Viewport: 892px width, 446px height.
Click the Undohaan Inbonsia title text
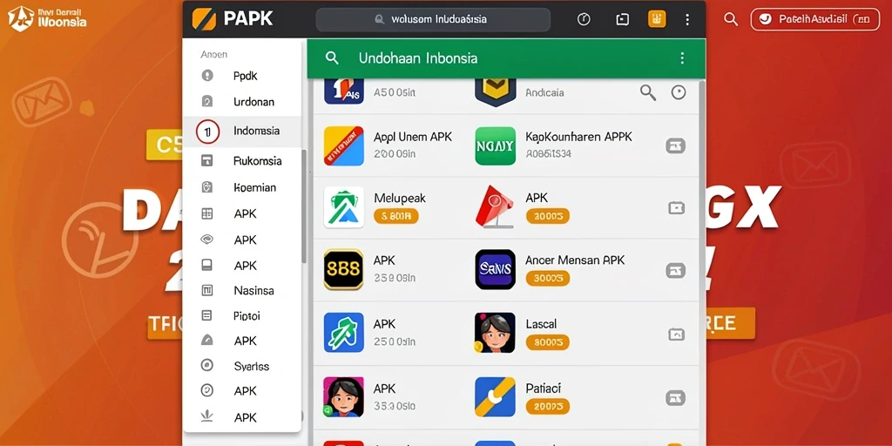point(418,58)
